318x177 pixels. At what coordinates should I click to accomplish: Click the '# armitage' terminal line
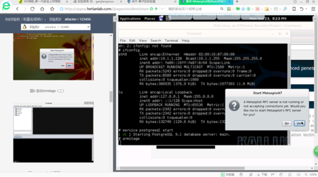129,139
